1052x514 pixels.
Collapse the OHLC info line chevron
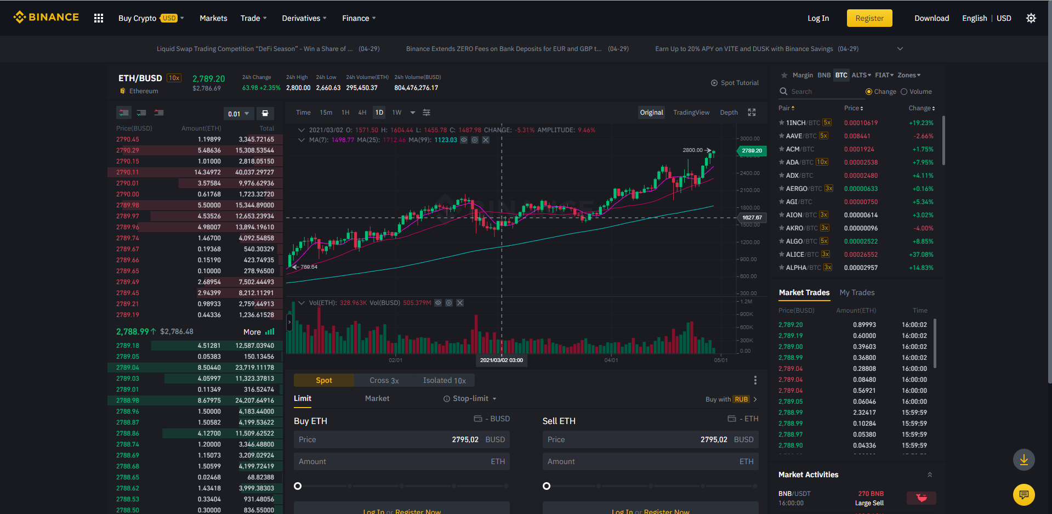(301, 130)
